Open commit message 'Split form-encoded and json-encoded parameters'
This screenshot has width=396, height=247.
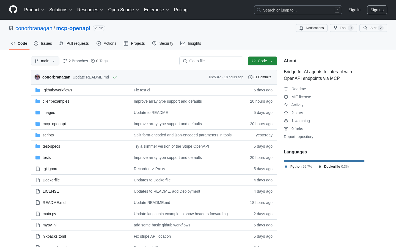183,135
